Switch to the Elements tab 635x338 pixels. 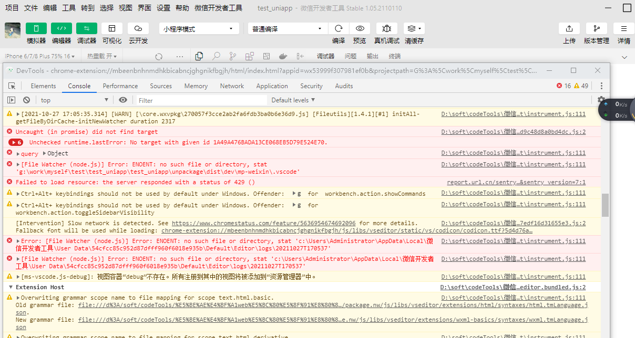click(x=43, y=86)
